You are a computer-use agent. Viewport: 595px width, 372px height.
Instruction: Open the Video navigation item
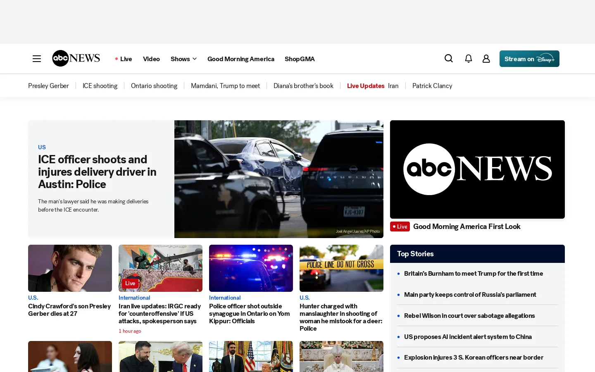(151, 59)
